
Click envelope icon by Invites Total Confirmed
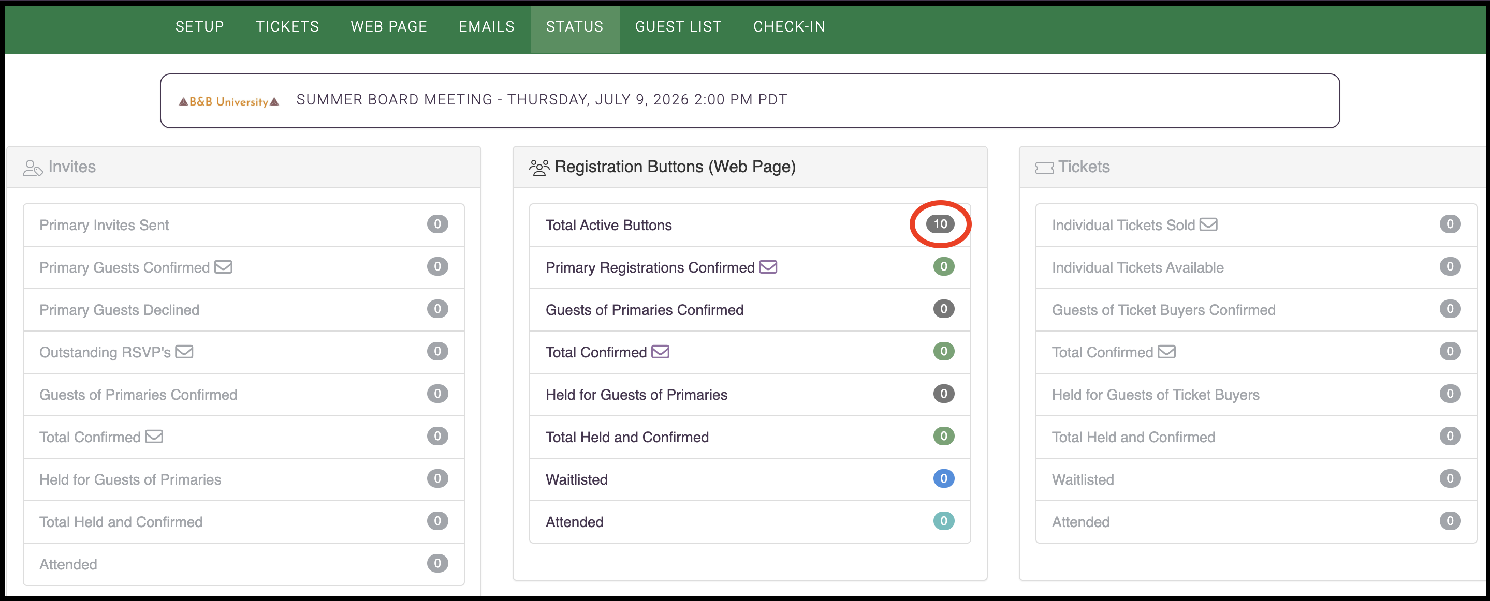tap(154, 437)
